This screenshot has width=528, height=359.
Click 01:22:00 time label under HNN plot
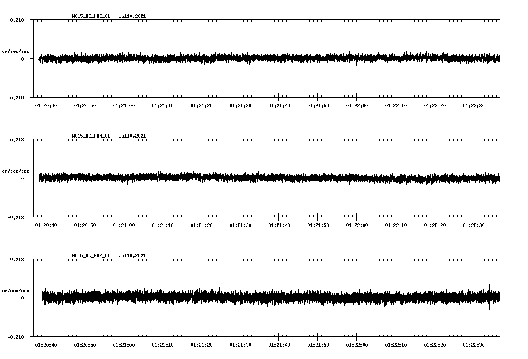(357, 225)
